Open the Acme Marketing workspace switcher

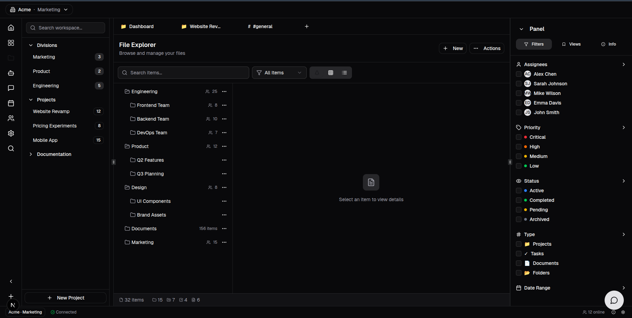[39, 10]
